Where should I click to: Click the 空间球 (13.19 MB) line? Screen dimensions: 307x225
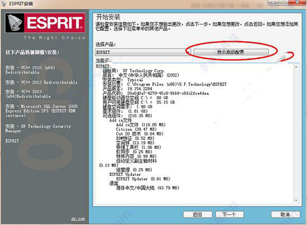tap(135, 143)
